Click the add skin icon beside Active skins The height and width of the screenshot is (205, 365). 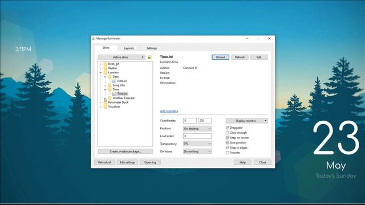click(x=149, y=57)
